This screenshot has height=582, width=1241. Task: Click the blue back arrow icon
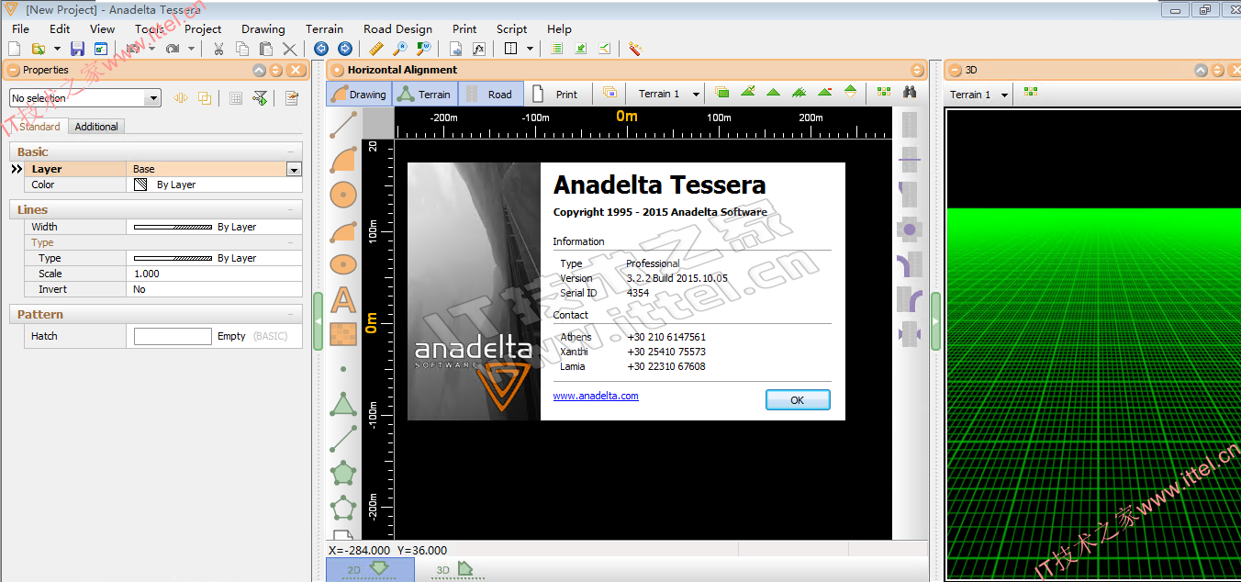320,49
